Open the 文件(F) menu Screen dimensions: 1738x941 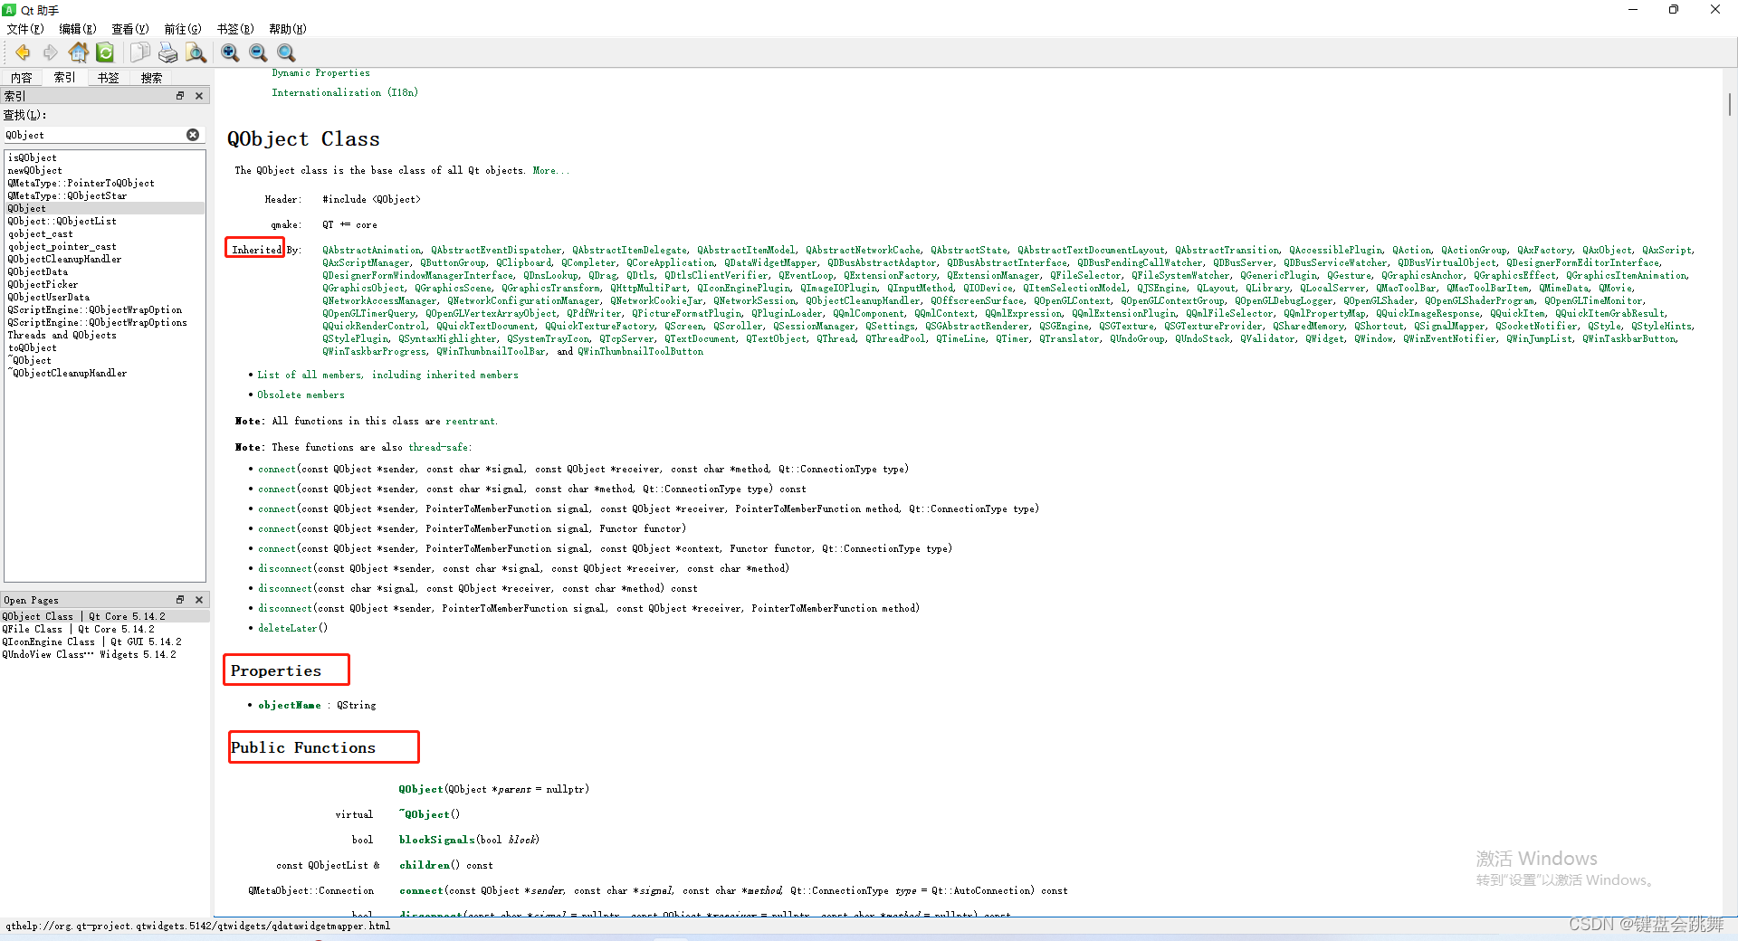pyautogui.click(x=25, y=29)
